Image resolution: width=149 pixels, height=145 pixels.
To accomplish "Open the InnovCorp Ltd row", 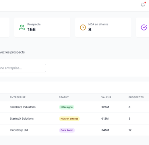I will click(x=74, y=130).
